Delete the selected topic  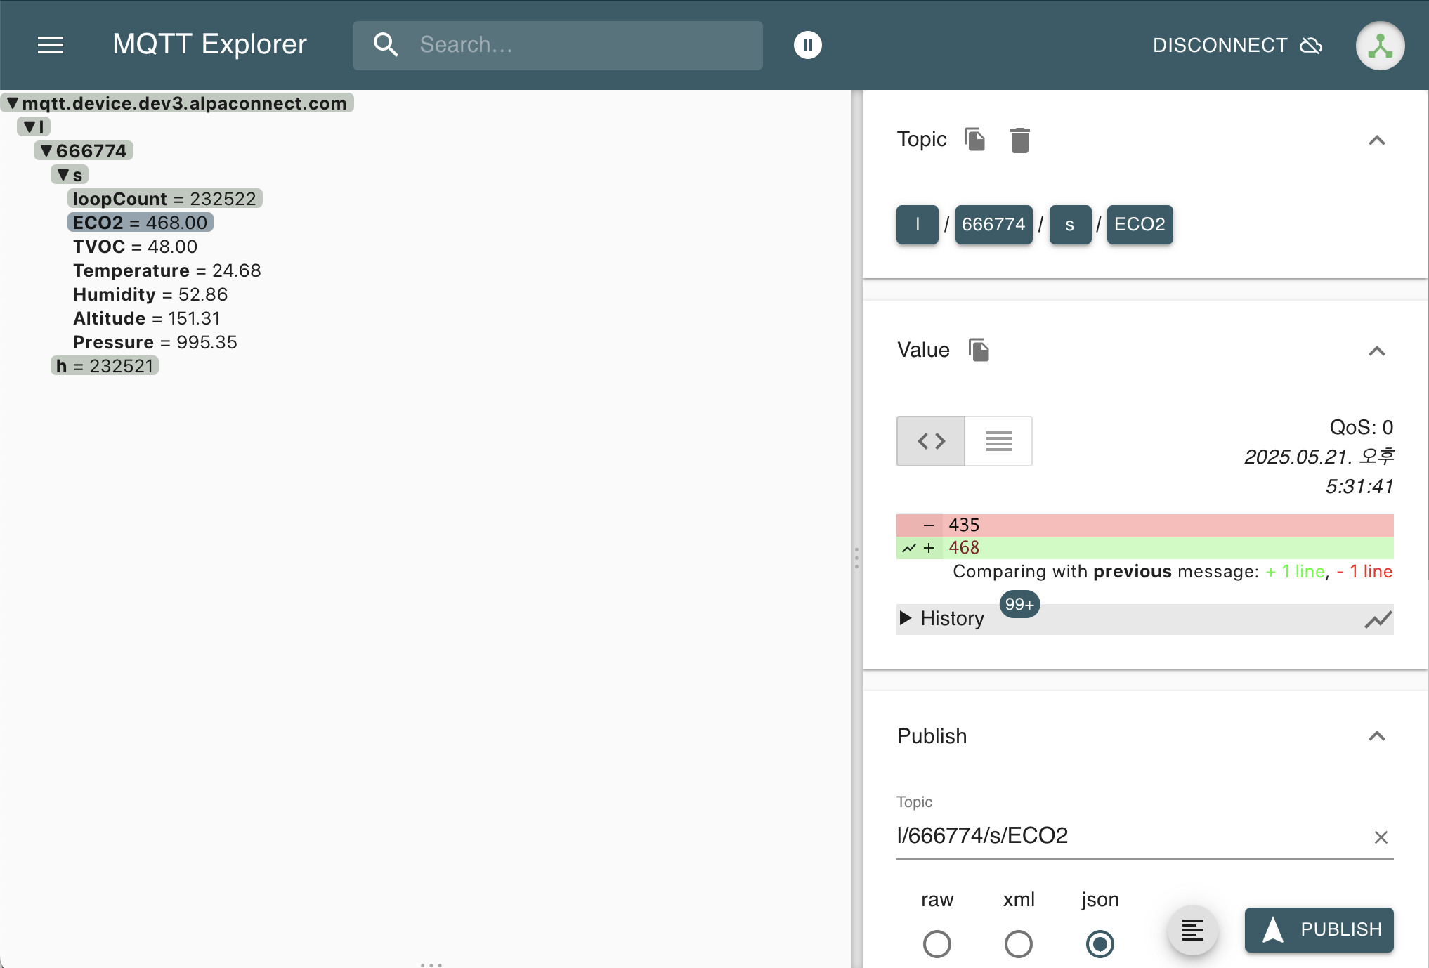coord(1019,140)
